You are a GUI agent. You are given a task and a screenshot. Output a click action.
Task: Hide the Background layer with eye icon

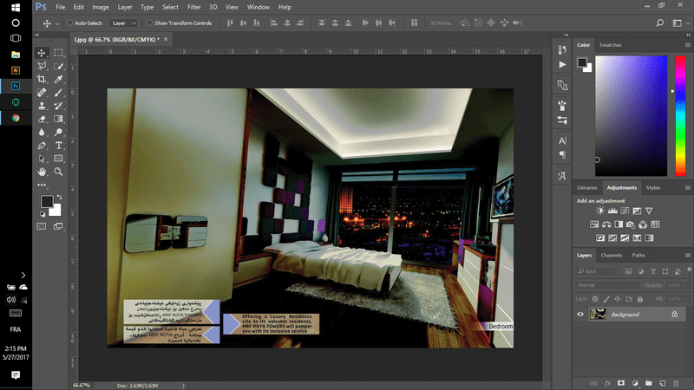[x=580, y=315]
